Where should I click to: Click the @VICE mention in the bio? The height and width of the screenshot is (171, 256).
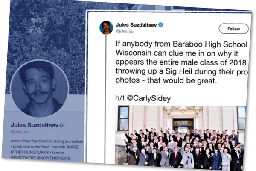tap(73, 147)
